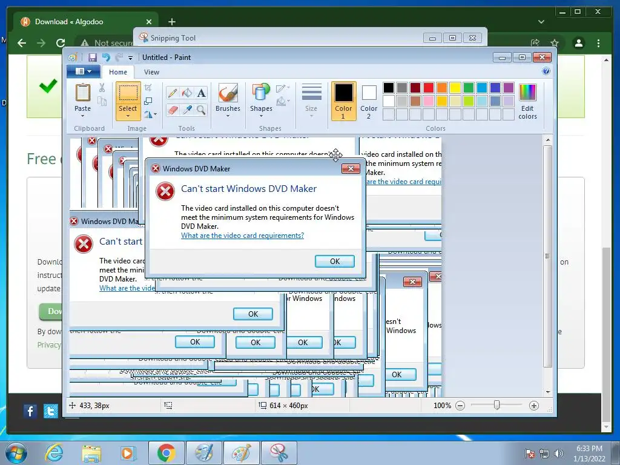Image resolution: width=620 pixels, height=465 pixels.
Task: Select the Magnifier tool
Action: click(x=201, y=110)
